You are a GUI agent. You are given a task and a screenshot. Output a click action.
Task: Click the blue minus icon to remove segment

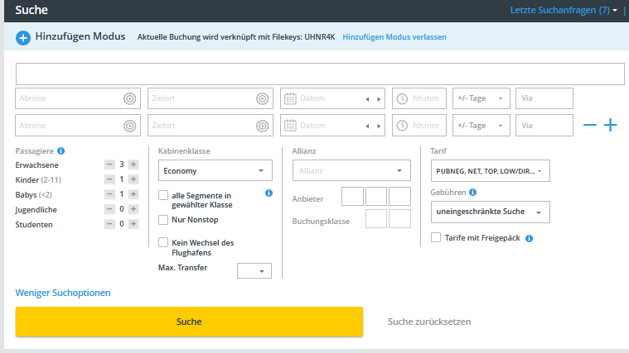(x=589, y=125)
